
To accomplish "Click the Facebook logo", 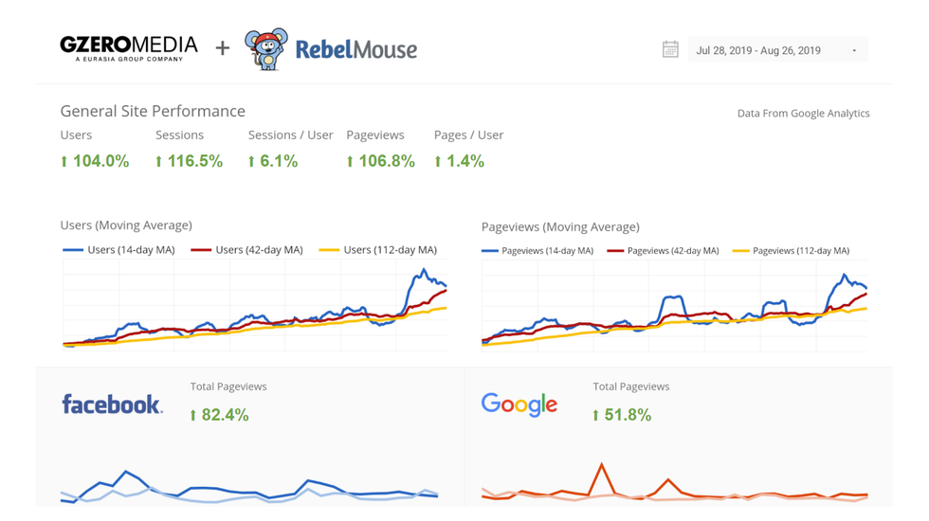I will (x=112, y=404).
